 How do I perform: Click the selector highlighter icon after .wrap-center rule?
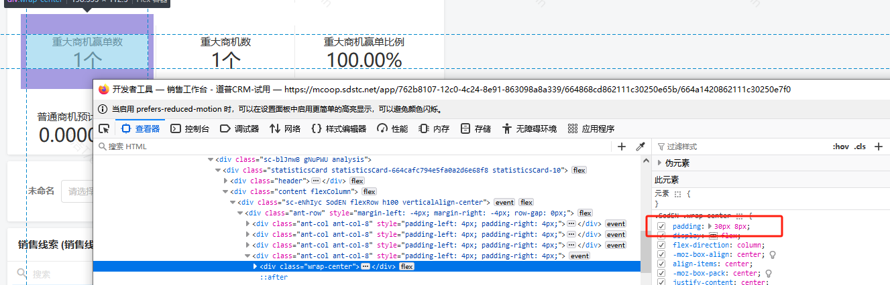(x=740, y=216)
